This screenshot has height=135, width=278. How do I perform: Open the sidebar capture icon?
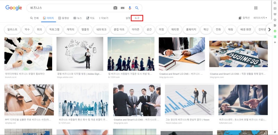click(x=275, y=14)
